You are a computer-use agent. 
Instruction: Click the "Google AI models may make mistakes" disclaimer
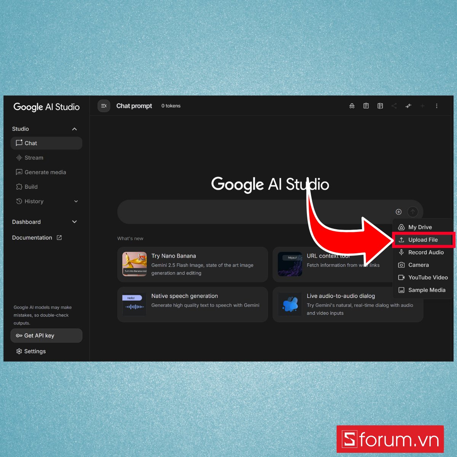coord(43,315)
